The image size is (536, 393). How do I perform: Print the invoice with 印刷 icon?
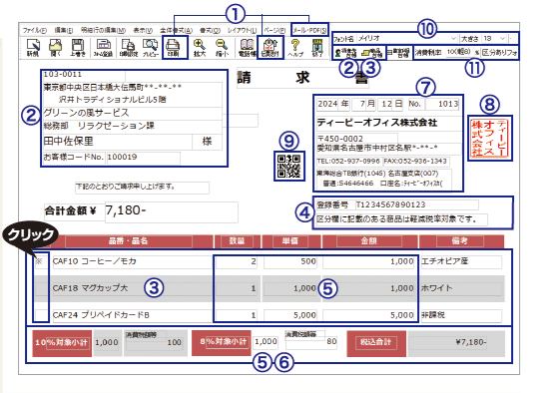tap(174, 48)
